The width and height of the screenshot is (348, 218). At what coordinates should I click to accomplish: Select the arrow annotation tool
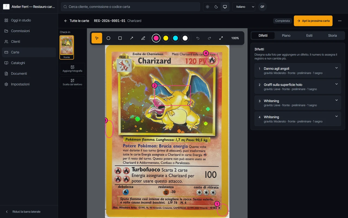[132, 38]
